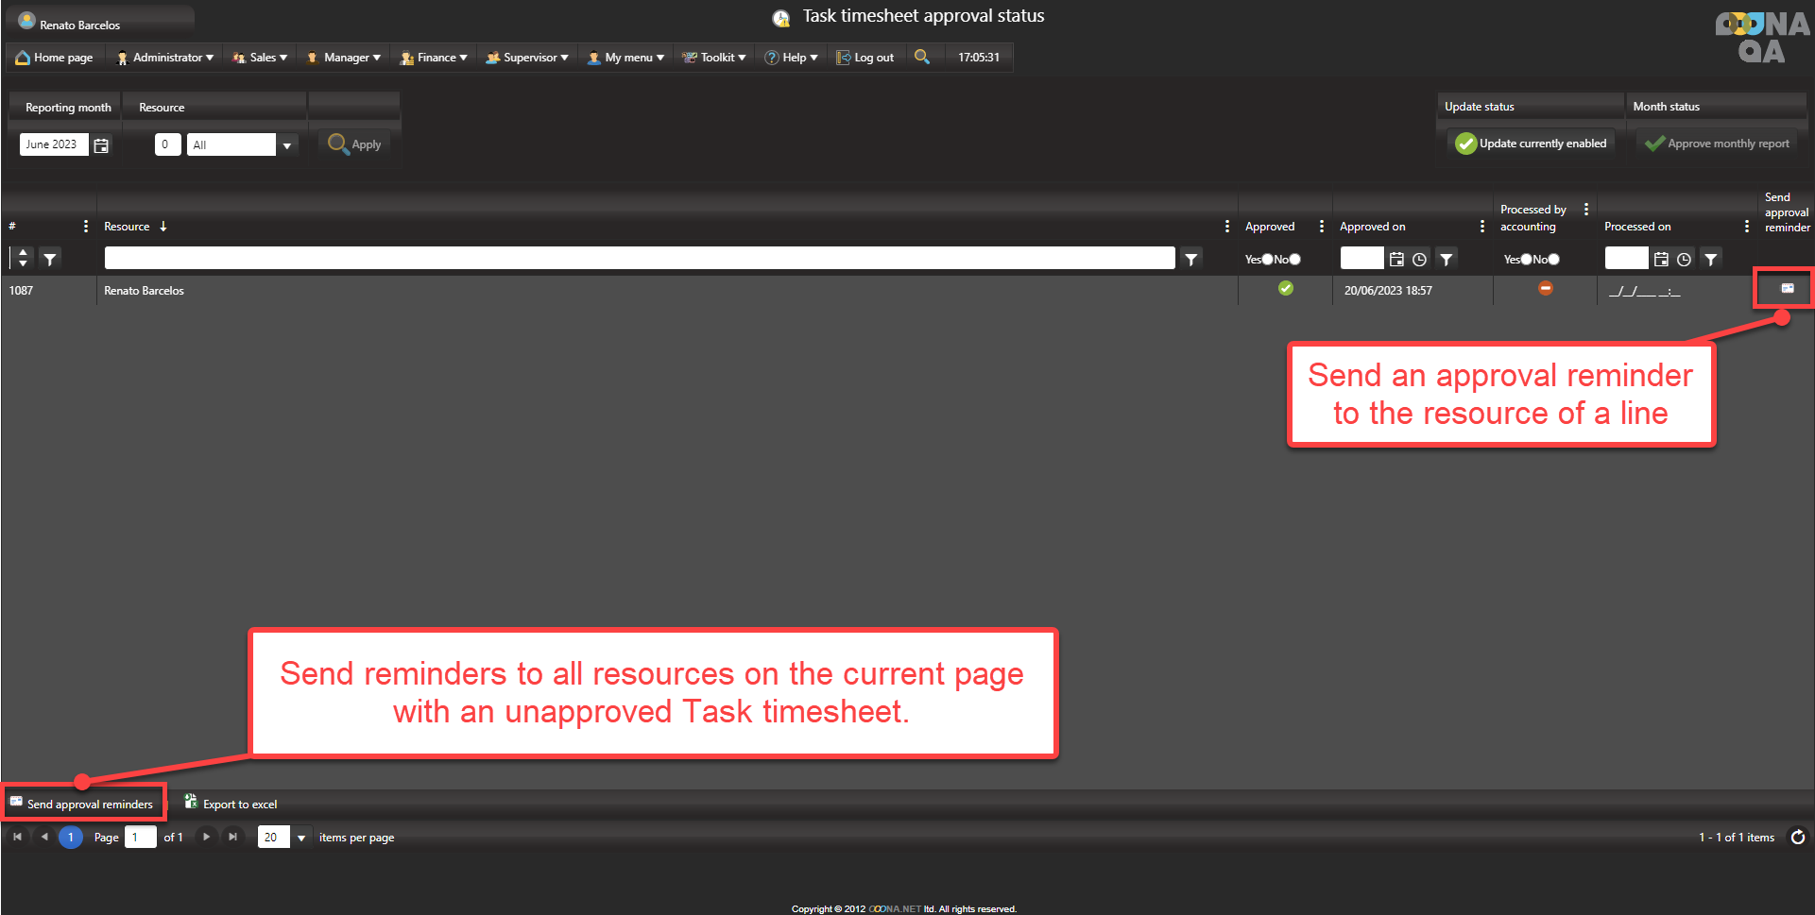Click the Resource filter text field
This screenshot has width=1815, height=915.
coord(639,259)
